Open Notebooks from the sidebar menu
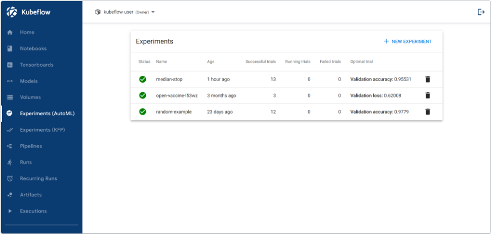This screenshot has width=491, height=235. click(33, 48)
